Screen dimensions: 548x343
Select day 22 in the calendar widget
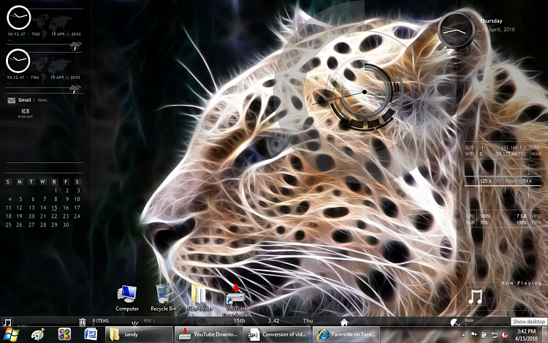[54, 216]
